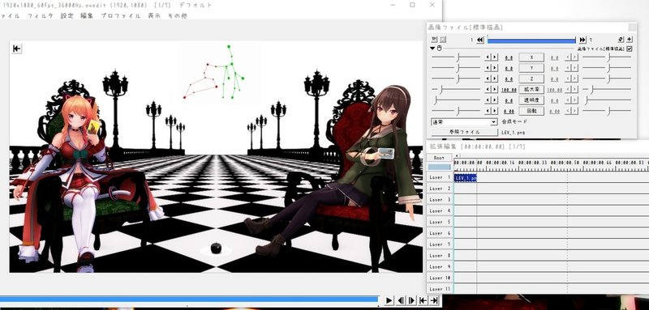Toggle visibility of Layer 4
This screenshot has height=310, width=649.
[440, 210]
